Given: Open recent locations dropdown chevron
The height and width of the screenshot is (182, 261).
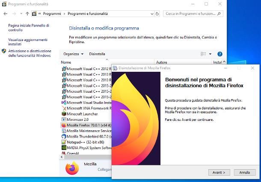Looking at the screenshot, I should [21, 14].
